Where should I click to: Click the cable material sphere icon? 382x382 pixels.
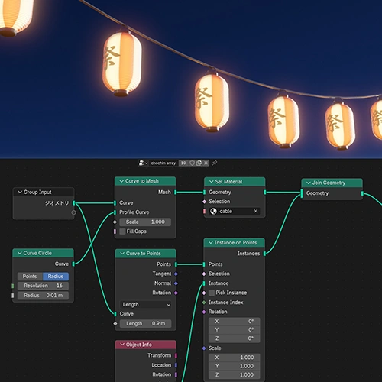pos(213,211)
